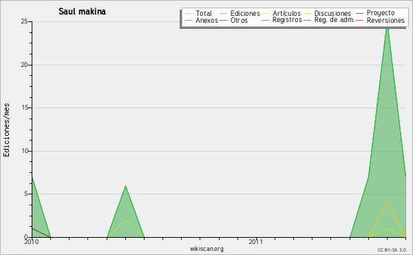
Task: Click the wikiscan.org text
Action: (206, 249)
